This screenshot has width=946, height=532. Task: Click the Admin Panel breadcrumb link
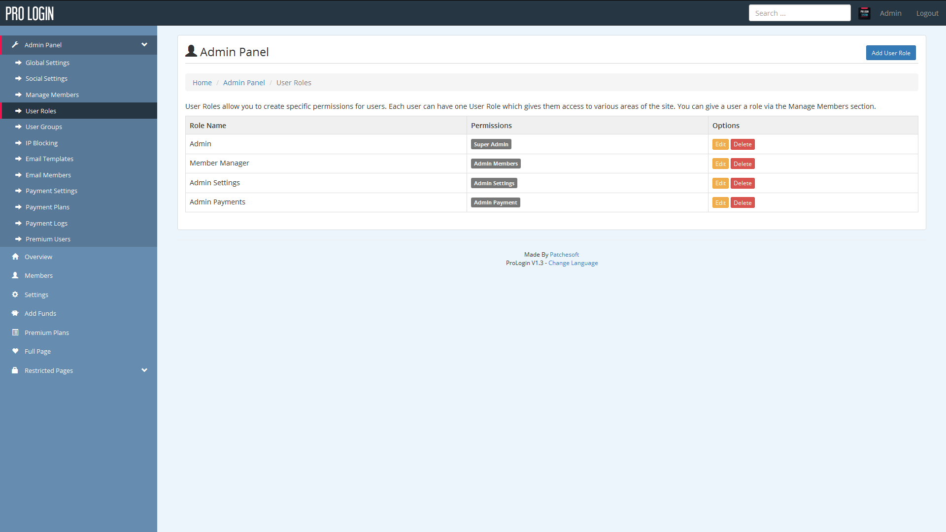click(244, 83)
